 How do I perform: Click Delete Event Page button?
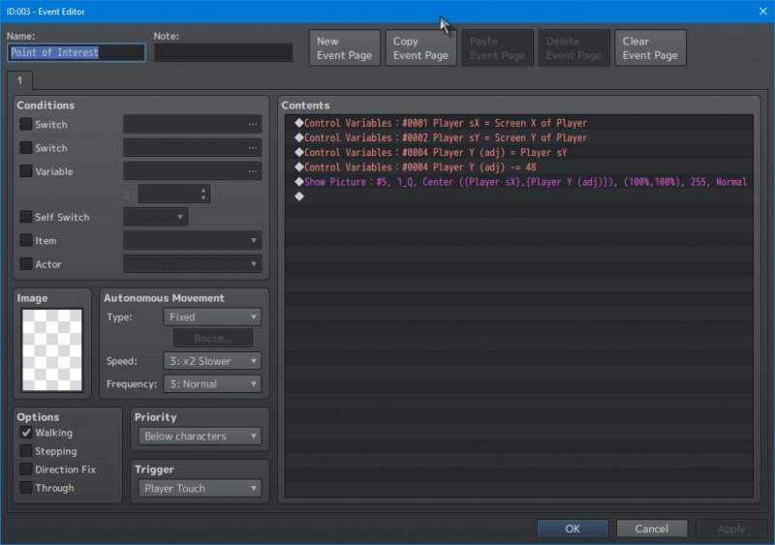573,48
